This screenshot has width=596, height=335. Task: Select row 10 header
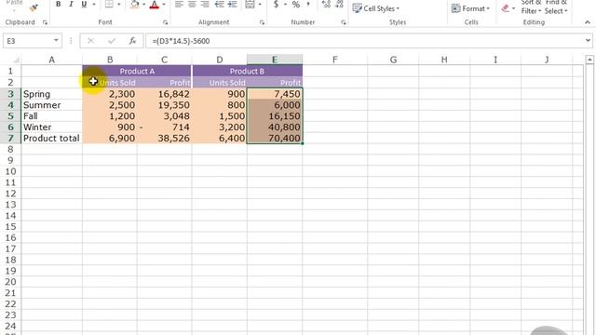[x=10, y=171]
